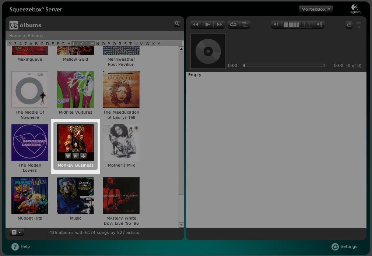Open the gallery view mode dropdown

click(x=17, y=232)
